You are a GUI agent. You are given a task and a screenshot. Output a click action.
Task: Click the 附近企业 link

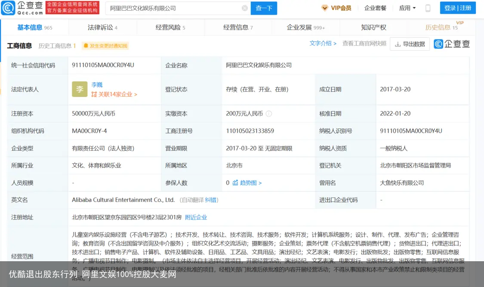click(196, 217)
